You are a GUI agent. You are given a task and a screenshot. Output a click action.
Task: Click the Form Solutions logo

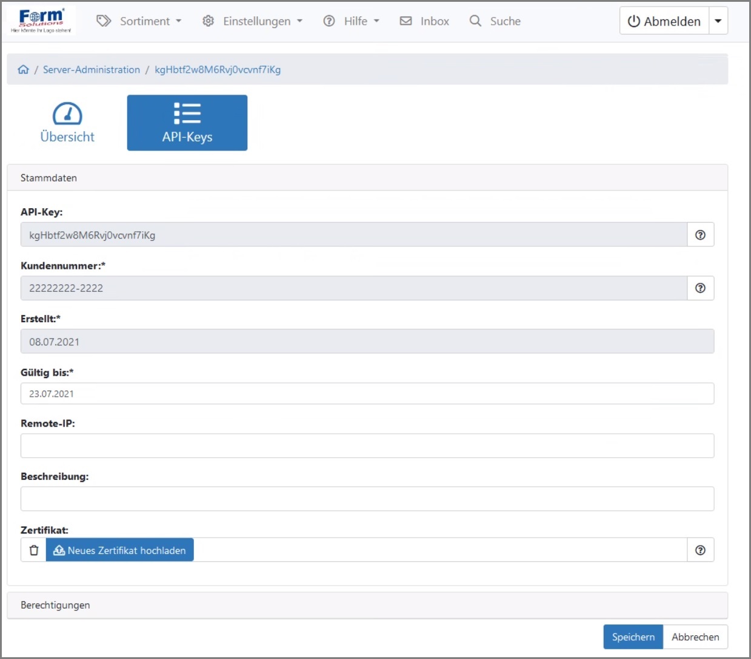41,21
